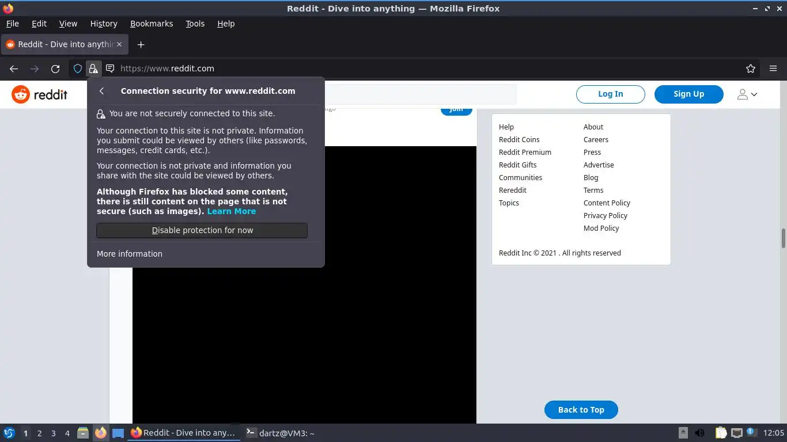Open the Firefox hamburger application menu
This screenshot has height=442, width=787.
point(773,68)
